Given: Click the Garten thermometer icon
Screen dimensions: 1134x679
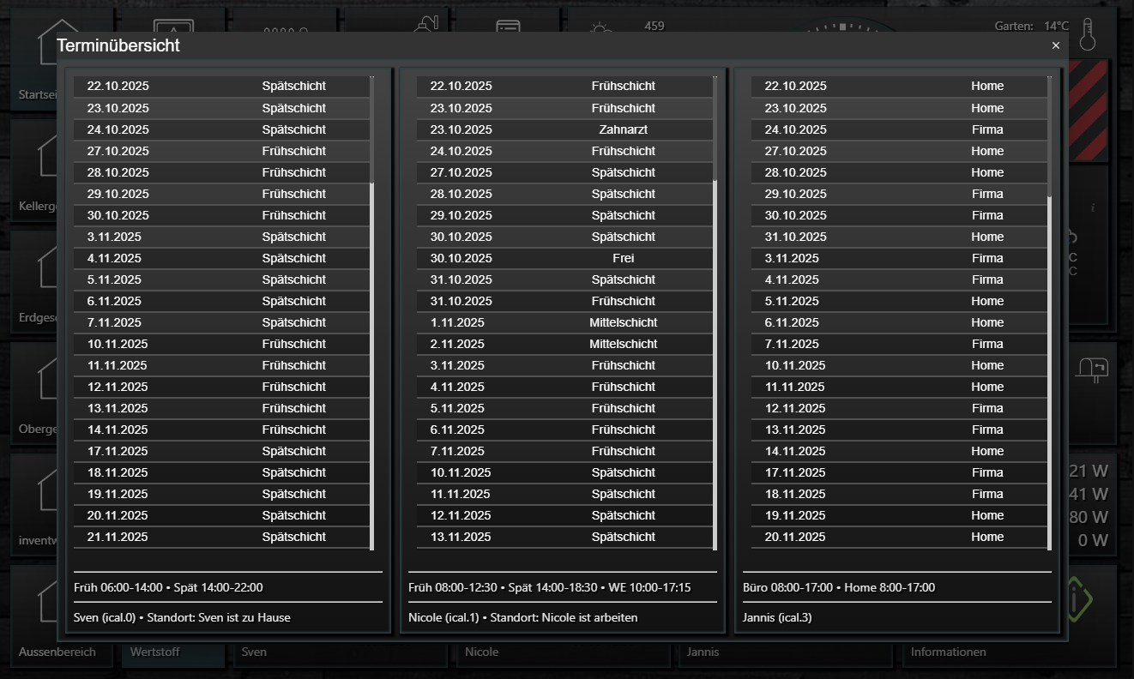Looking at the screenshot, I should [1088, 35].
